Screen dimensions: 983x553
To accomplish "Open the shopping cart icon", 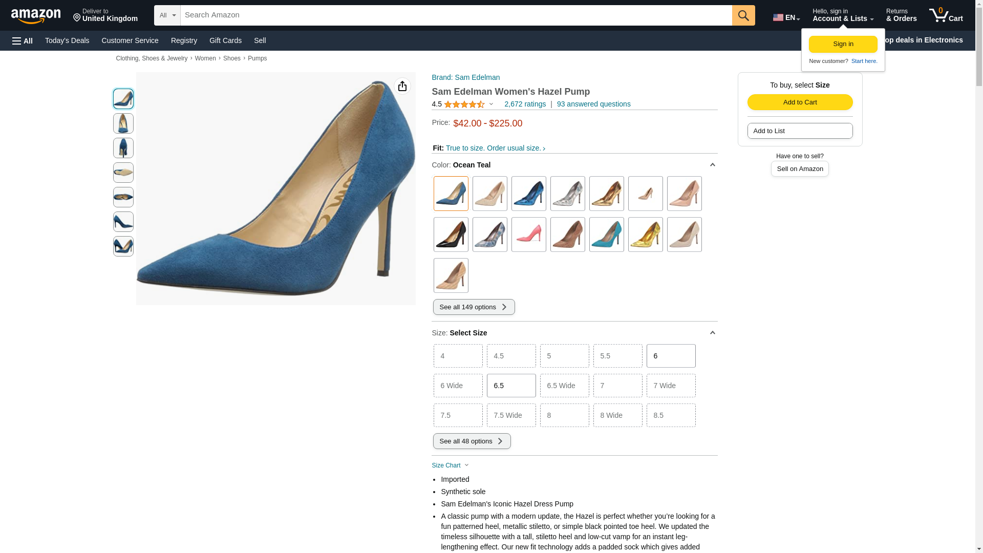I will [946, 15].
